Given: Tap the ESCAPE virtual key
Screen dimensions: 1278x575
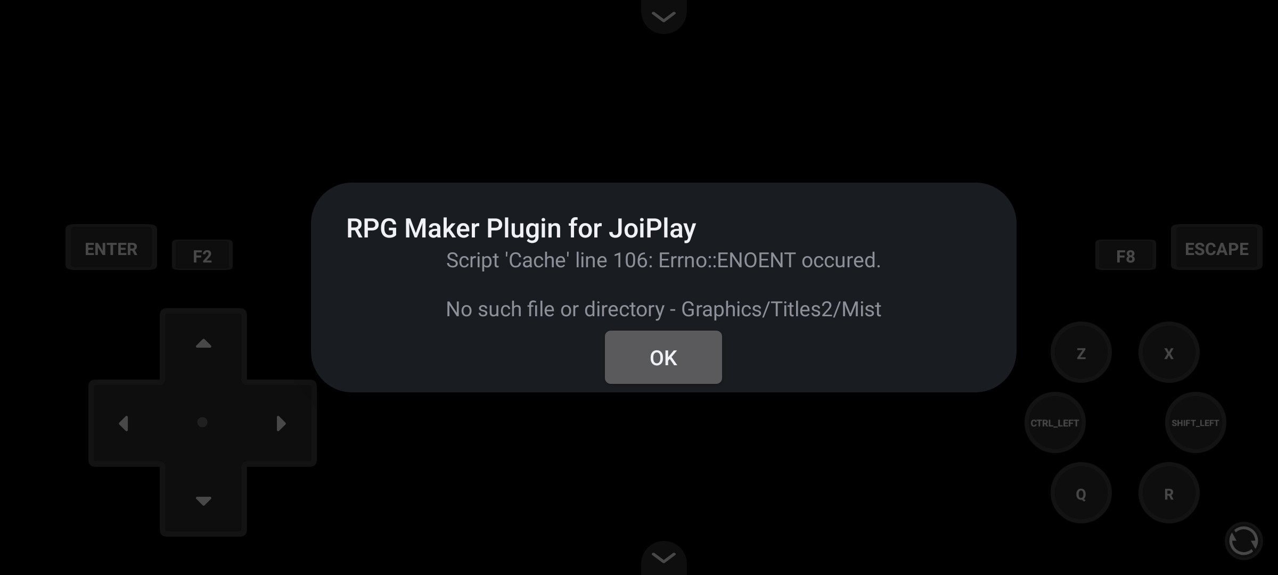Looking at the screenshot, I should pos(1216,248).
